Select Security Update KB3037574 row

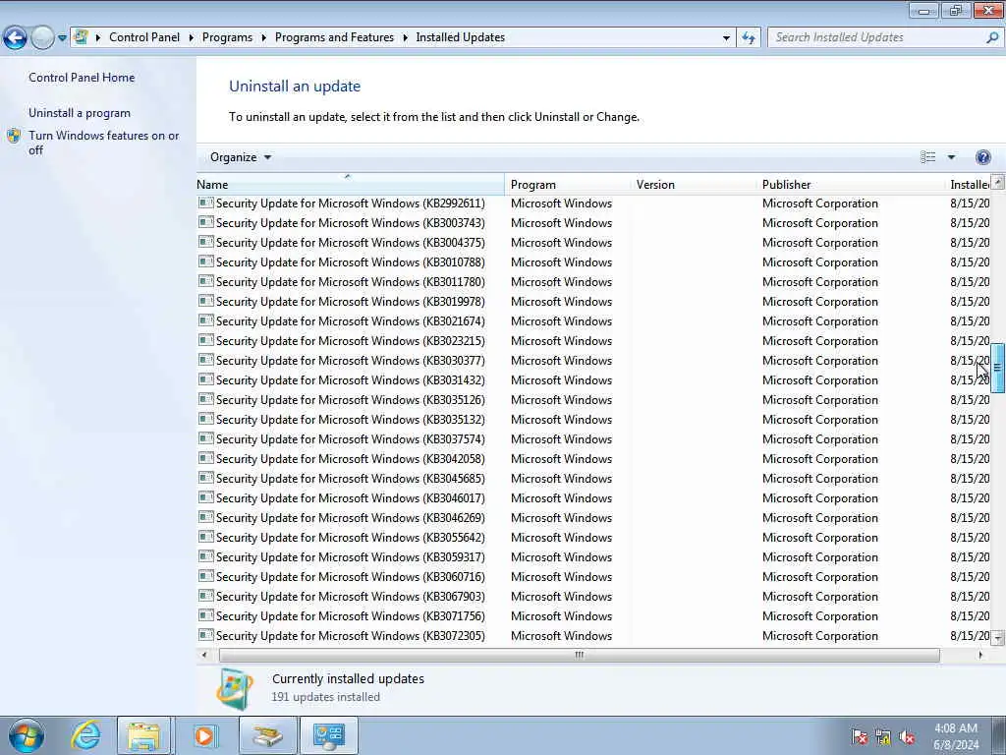coord(593,439)
